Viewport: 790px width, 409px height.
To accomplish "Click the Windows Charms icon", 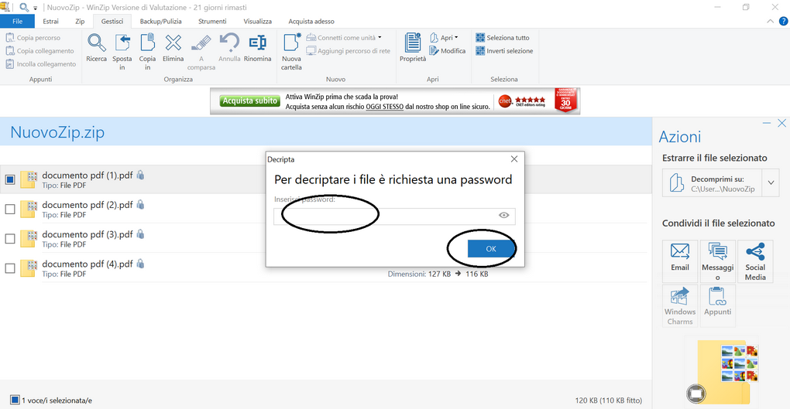I will point(680,305).
